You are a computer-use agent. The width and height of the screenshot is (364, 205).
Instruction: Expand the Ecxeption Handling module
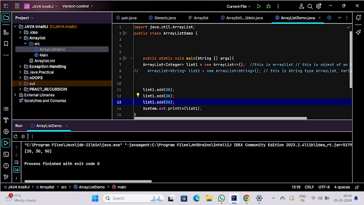coord(20,67)
